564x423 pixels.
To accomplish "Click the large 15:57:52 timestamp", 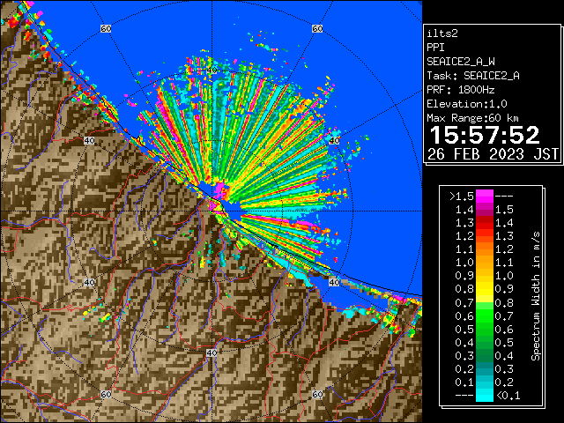I will tap(485, 135).
